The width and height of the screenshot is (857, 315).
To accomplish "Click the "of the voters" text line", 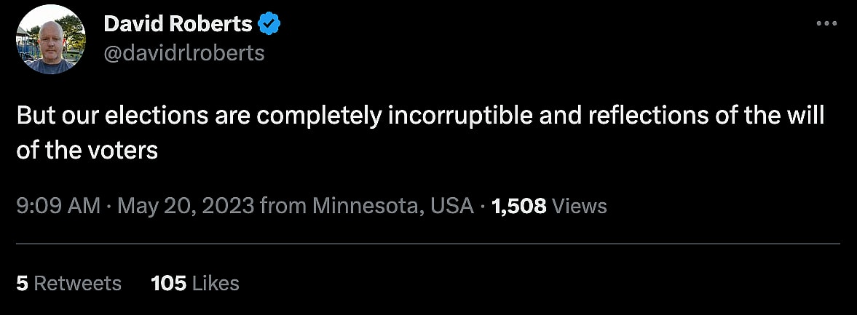I will (x=87, y=150).
